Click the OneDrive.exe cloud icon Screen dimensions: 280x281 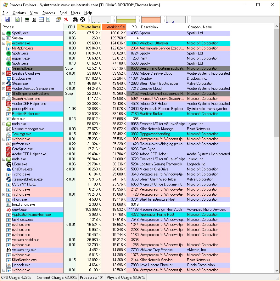(x=8, y=169)
